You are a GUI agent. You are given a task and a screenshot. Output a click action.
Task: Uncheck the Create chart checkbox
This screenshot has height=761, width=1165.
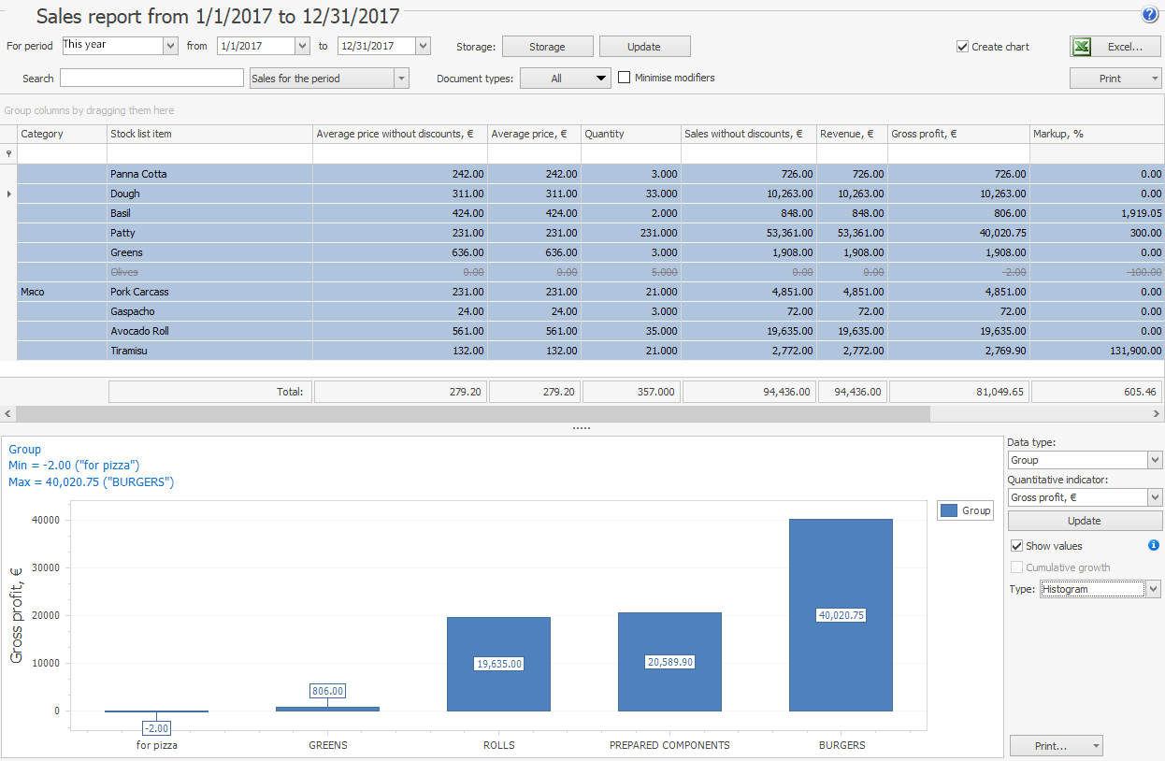pyautogui.click(x=962, y=47)
